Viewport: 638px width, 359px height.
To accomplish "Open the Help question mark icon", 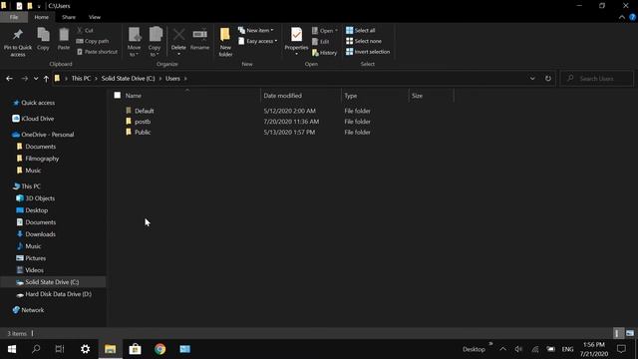I will click(632, 17).
